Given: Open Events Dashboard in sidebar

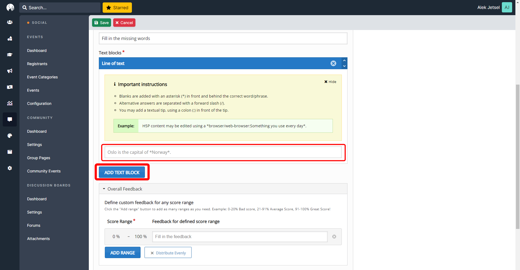Looking at the screenshot, I should 37,51.
